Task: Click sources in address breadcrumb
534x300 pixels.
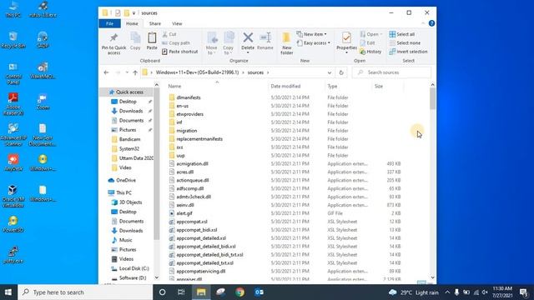Action: pos(255,72)
